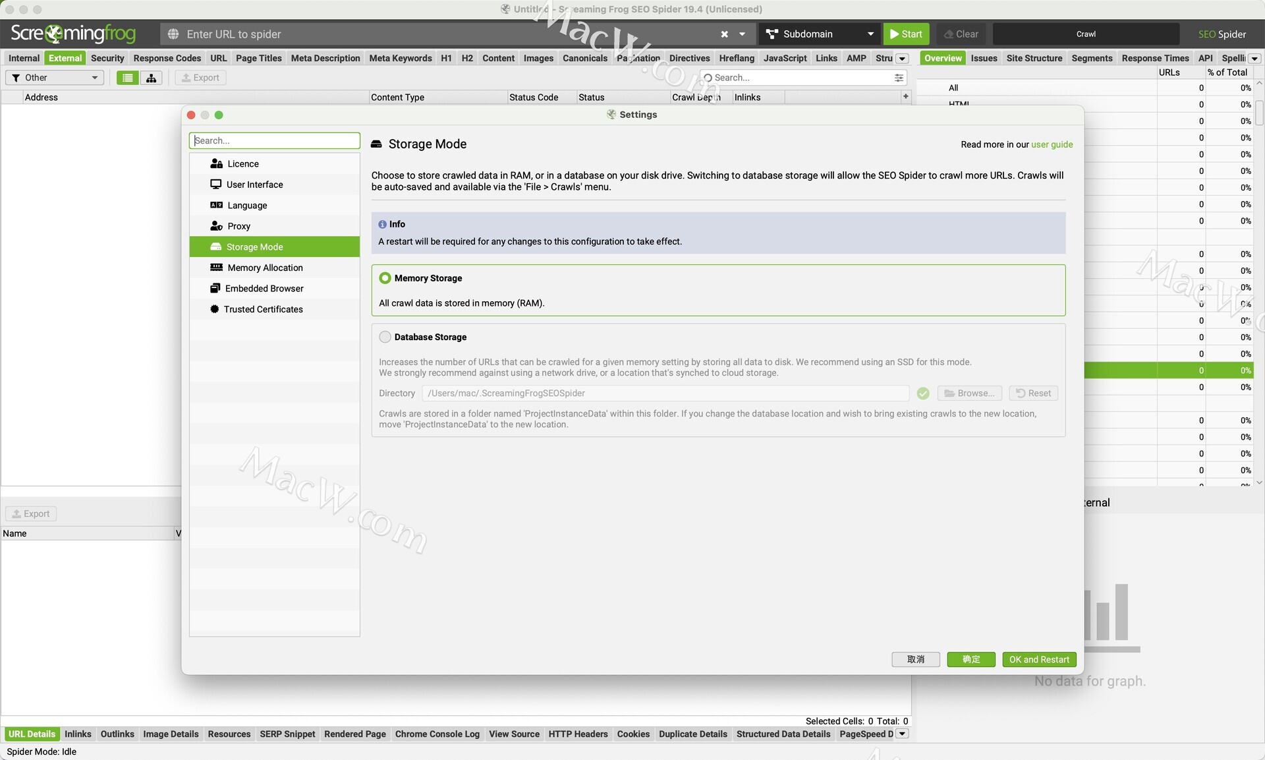Click the add column plus icon

point(905,96)
